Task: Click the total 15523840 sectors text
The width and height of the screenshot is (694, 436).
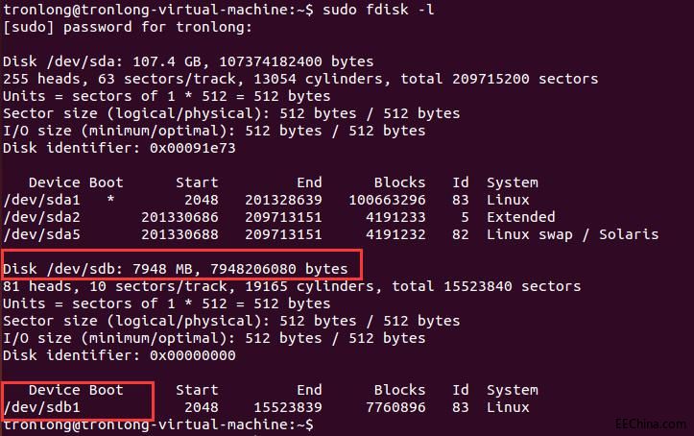Action: 487,286
